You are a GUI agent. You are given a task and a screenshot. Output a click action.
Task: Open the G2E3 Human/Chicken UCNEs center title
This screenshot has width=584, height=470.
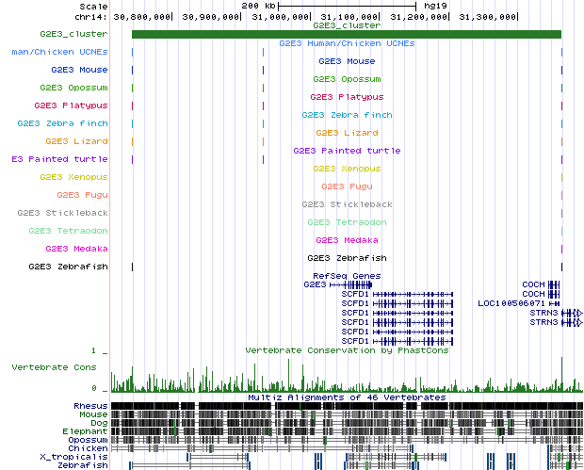(x=346, y=43)
